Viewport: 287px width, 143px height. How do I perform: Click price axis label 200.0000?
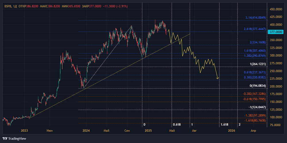(276, 86)
